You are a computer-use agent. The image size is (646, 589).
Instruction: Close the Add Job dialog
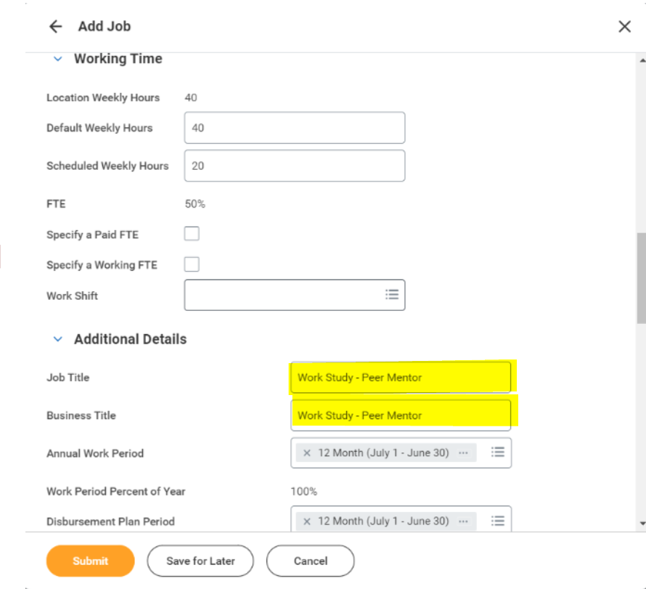624,27
